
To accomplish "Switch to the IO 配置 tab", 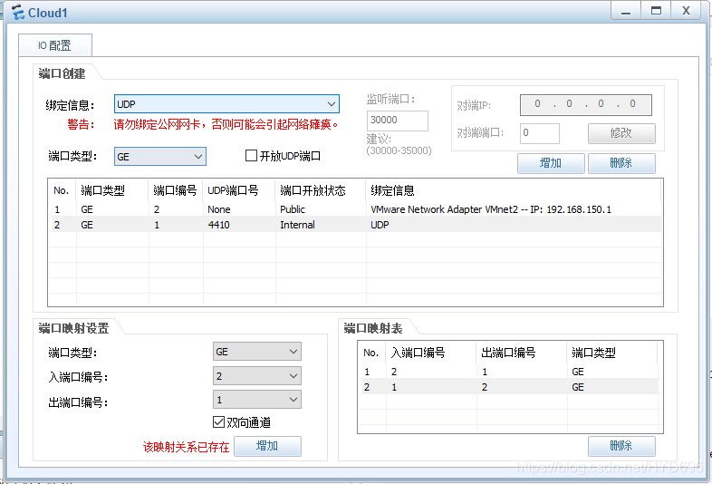I will [55, 45].
